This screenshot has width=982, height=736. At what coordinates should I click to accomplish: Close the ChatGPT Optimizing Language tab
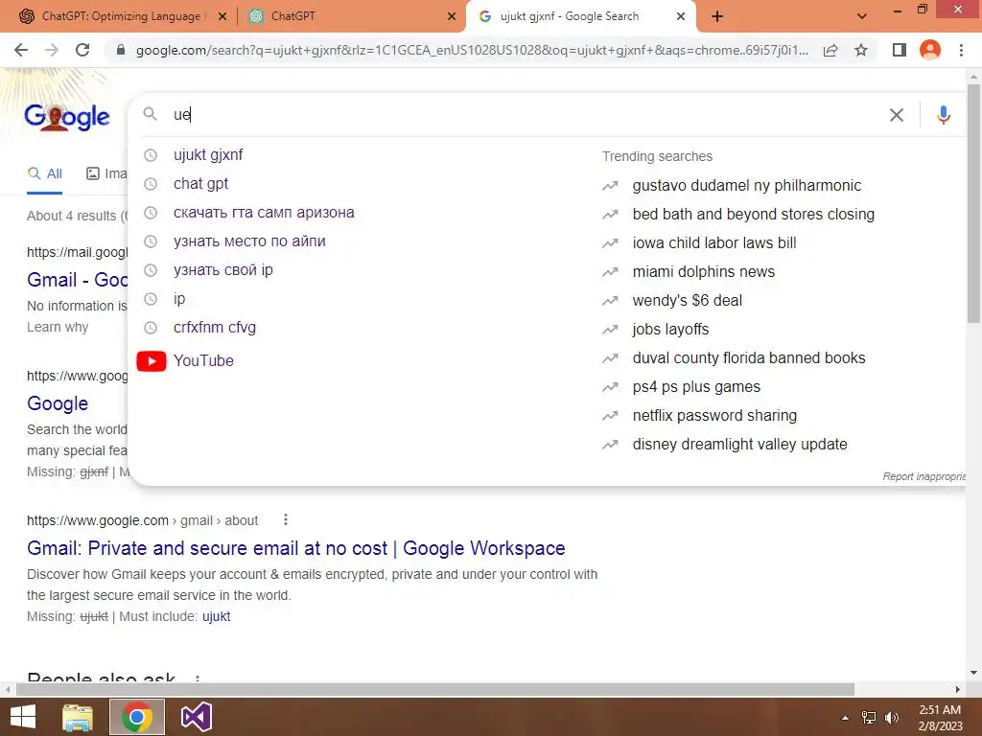[x=222, y=17]
